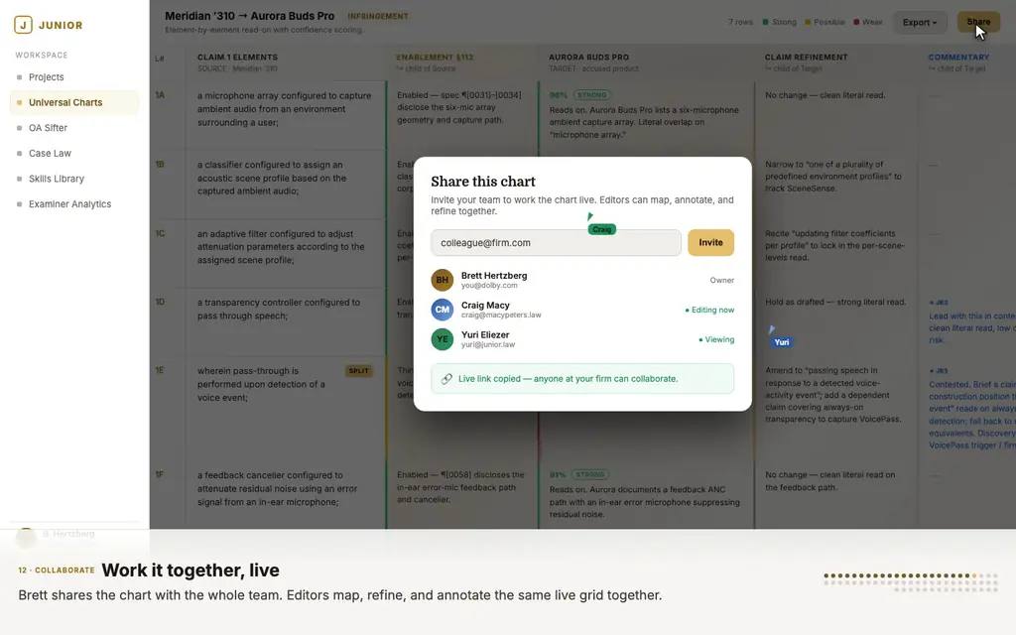Click the yellow Possible legend swatch
Image resolution: width=1016 pixels, height=635 pixels.
(x=808, y=22)
